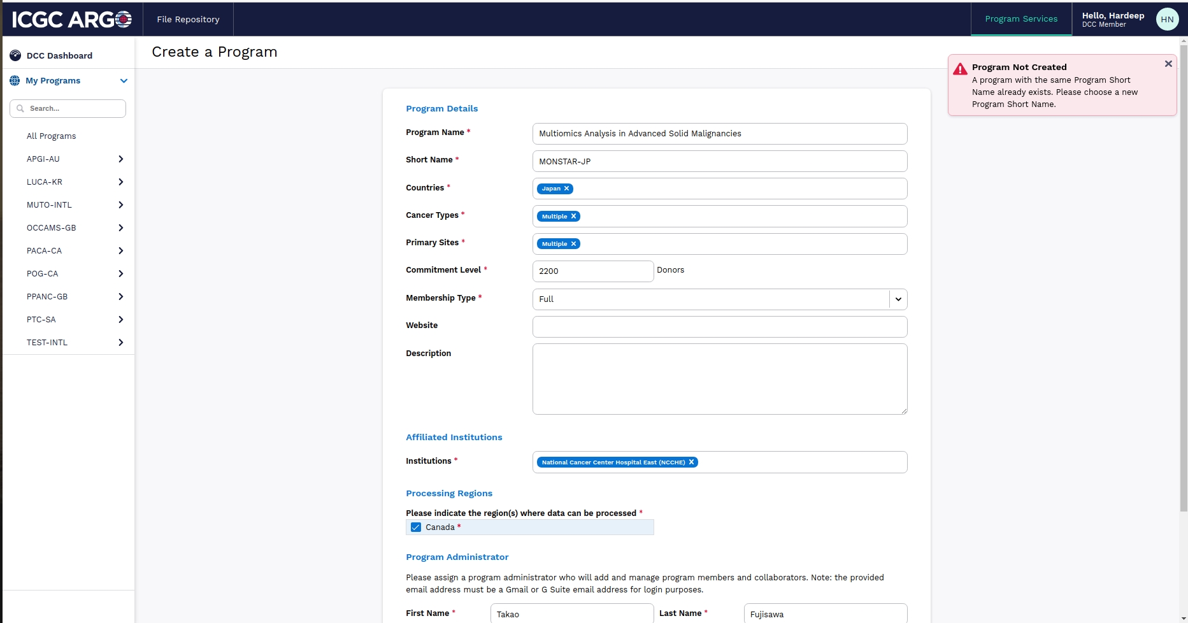The image size is (1188, 623).
Task: Expand the APGI-AU program entry
Action: point(120,159)
